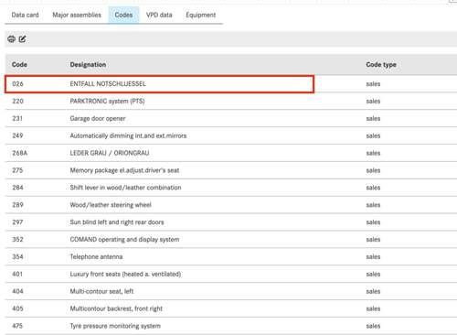
Task: Click sales code type in 268A row
Action: click(373, 153)
